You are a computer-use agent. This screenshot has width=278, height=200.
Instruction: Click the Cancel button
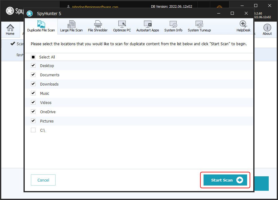coord(43,180)
